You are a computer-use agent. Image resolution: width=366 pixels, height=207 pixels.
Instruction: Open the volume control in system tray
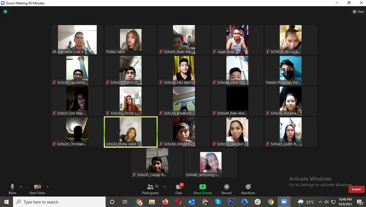[327, 202]
